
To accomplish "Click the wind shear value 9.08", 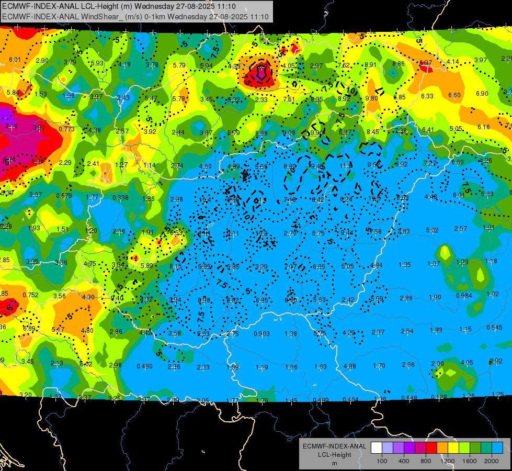I will pos(289,133).
